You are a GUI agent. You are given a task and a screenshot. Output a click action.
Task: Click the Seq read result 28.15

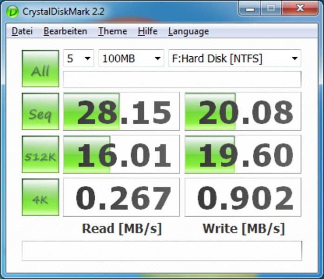(121, 112)
